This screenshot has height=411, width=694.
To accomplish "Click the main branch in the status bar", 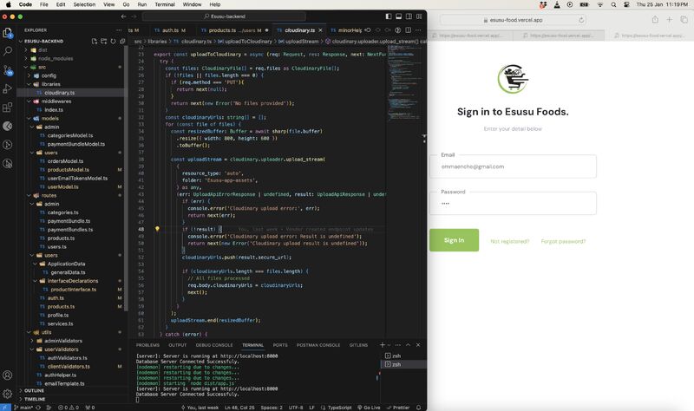I will click(x=23, y=408).
